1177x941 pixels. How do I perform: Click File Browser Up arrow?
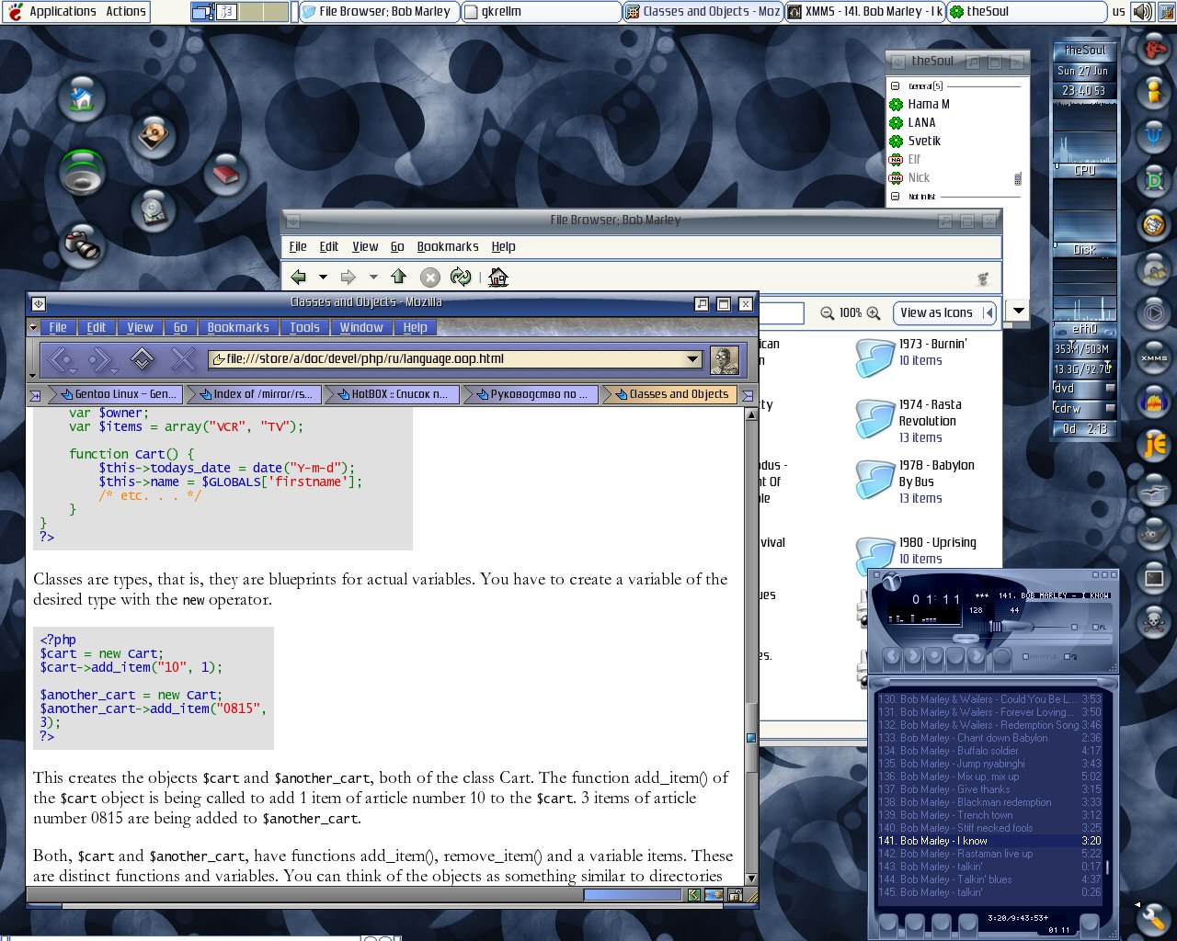coord(398,277)
